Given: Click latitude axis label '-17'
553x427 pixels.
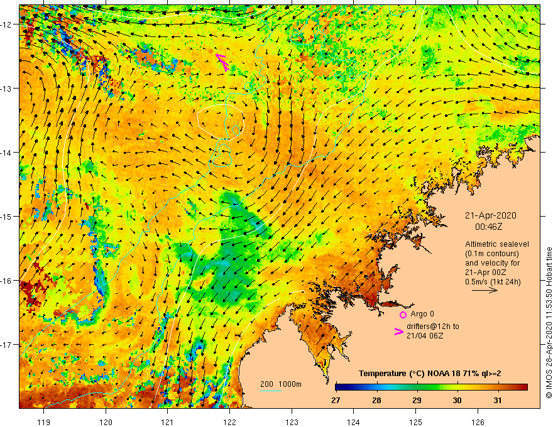Looking at the screenshot, I should click(8, 345).
